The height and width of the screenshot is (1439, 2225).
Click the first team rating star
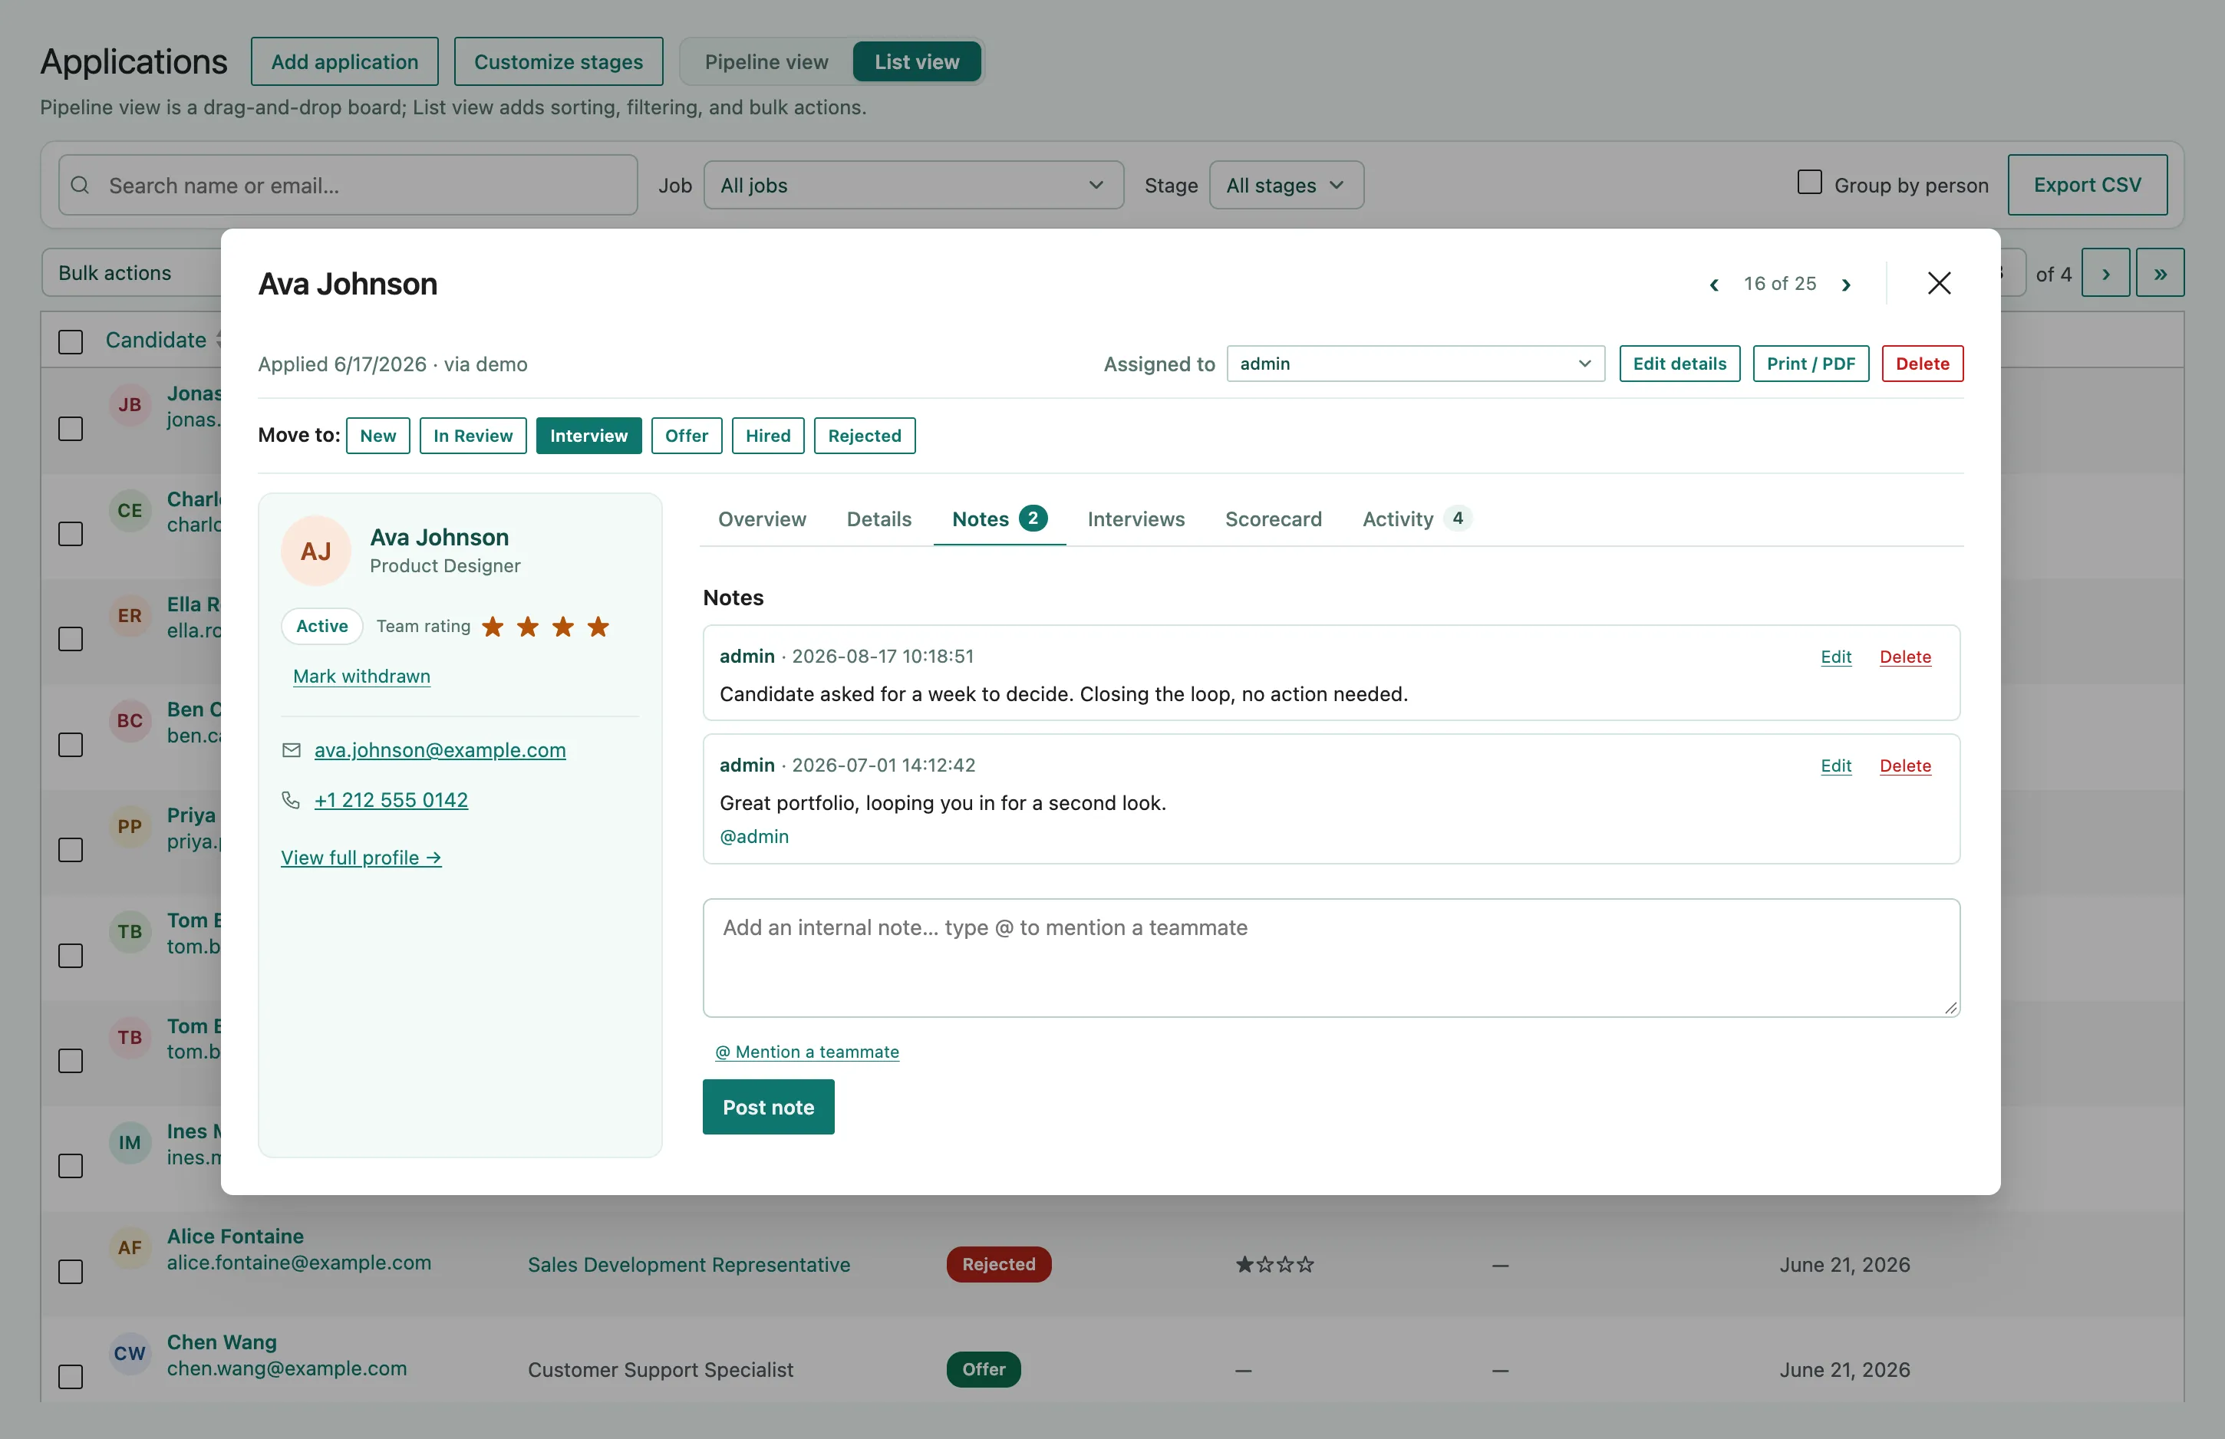493,626
